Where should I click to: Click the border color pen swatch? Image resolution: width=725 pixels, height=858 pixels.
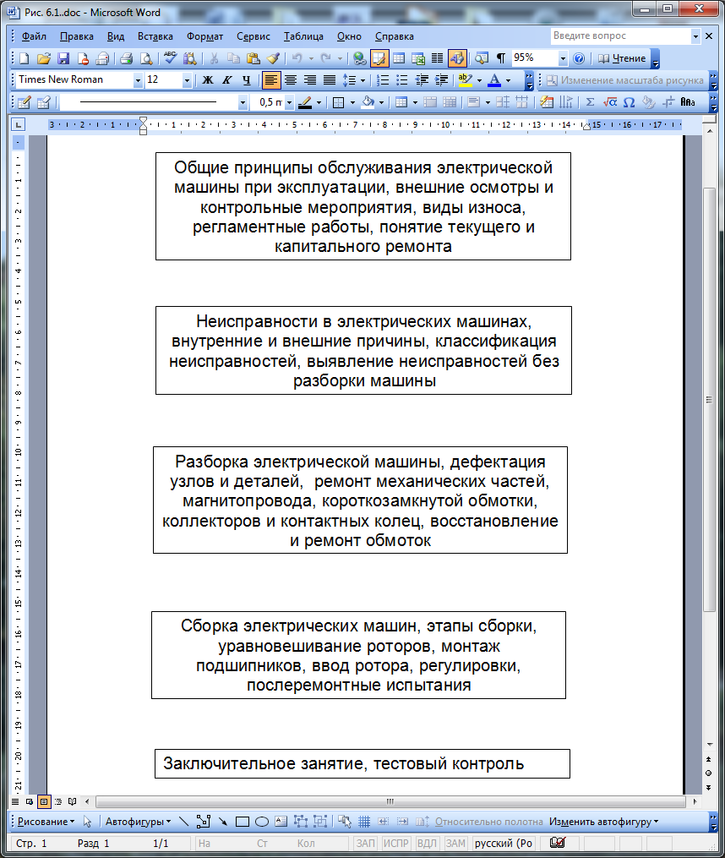(x=305, y=101)
